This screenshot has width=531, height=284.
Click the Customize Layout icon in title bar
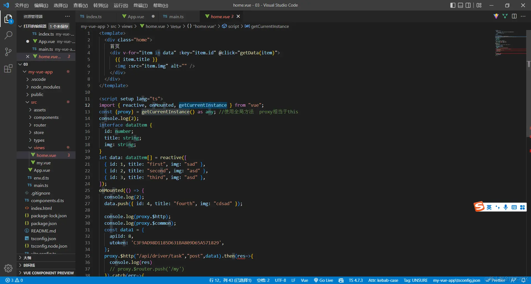[x=479, y=5]
